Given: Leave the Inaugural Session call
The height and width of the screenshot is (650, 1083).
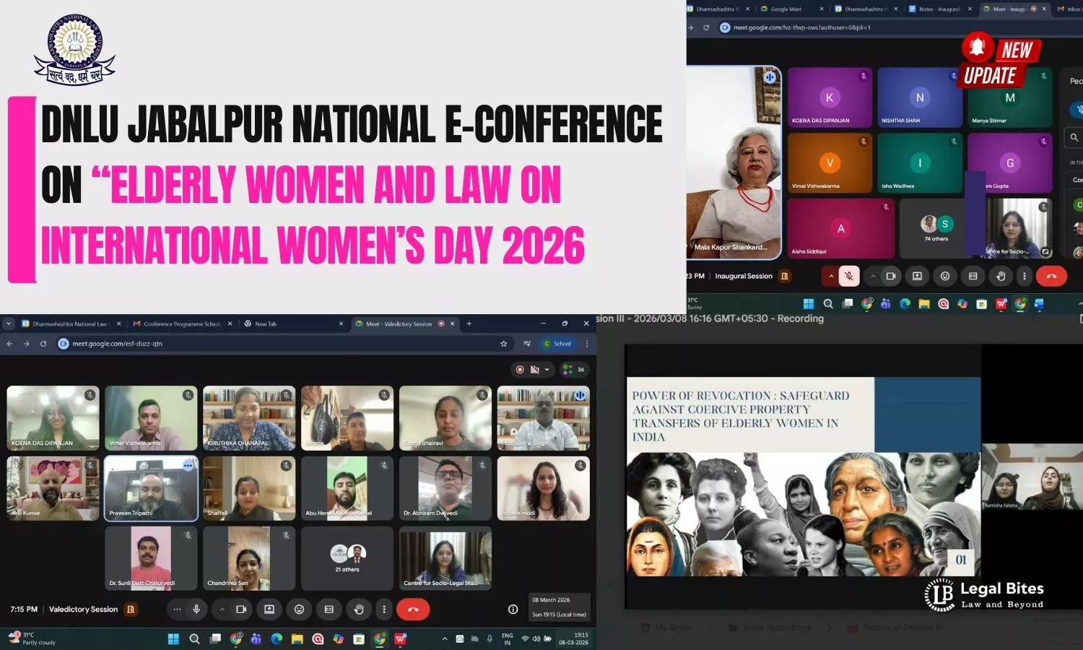Looking at the screenshot, I should click(x=1051, y=276).
